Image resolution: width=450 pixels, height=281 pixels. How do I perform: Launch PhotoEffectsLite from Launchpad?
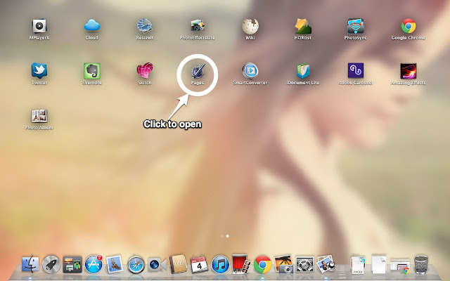pyautogui.click(x=198, y=26)
